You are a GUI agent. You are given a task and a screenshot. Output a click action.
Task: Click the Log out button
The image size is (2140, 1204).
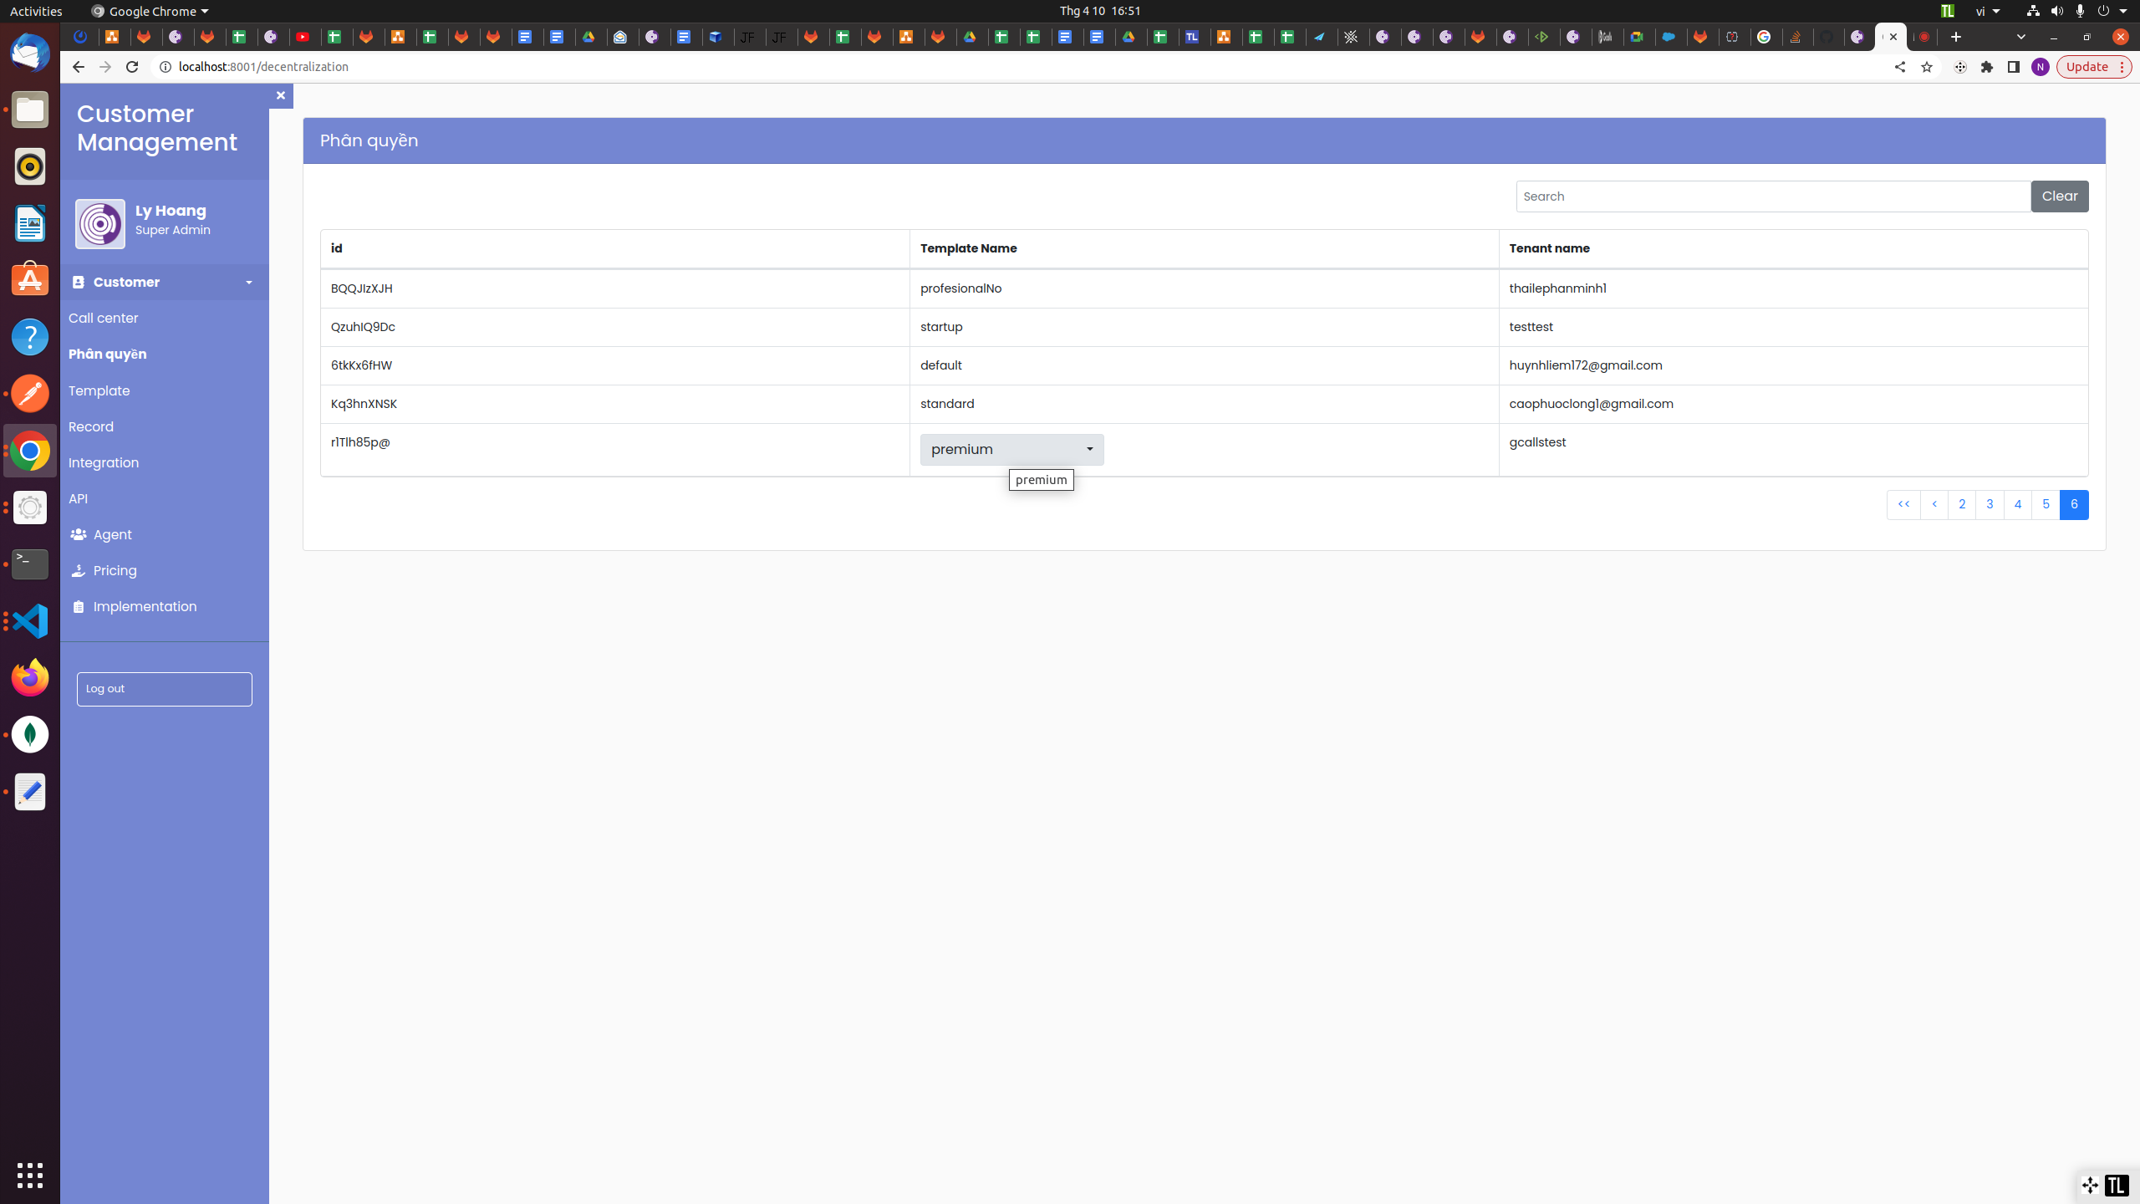pyautogui.click(x=164, y=689)
